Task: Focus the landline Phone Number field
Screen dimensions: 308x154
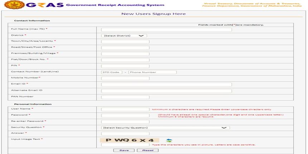Action: pyautogui.click(x=153, y=72)
